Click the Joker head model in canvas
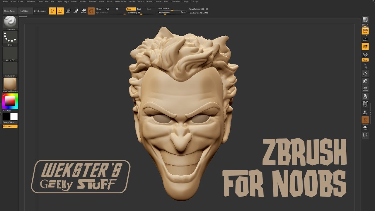Viewport: 375px width, 211px height. click(x=183, y=114)
